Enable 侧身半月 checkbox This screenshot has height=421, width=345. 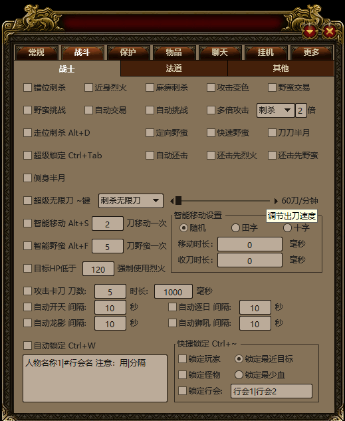(27, 178)
